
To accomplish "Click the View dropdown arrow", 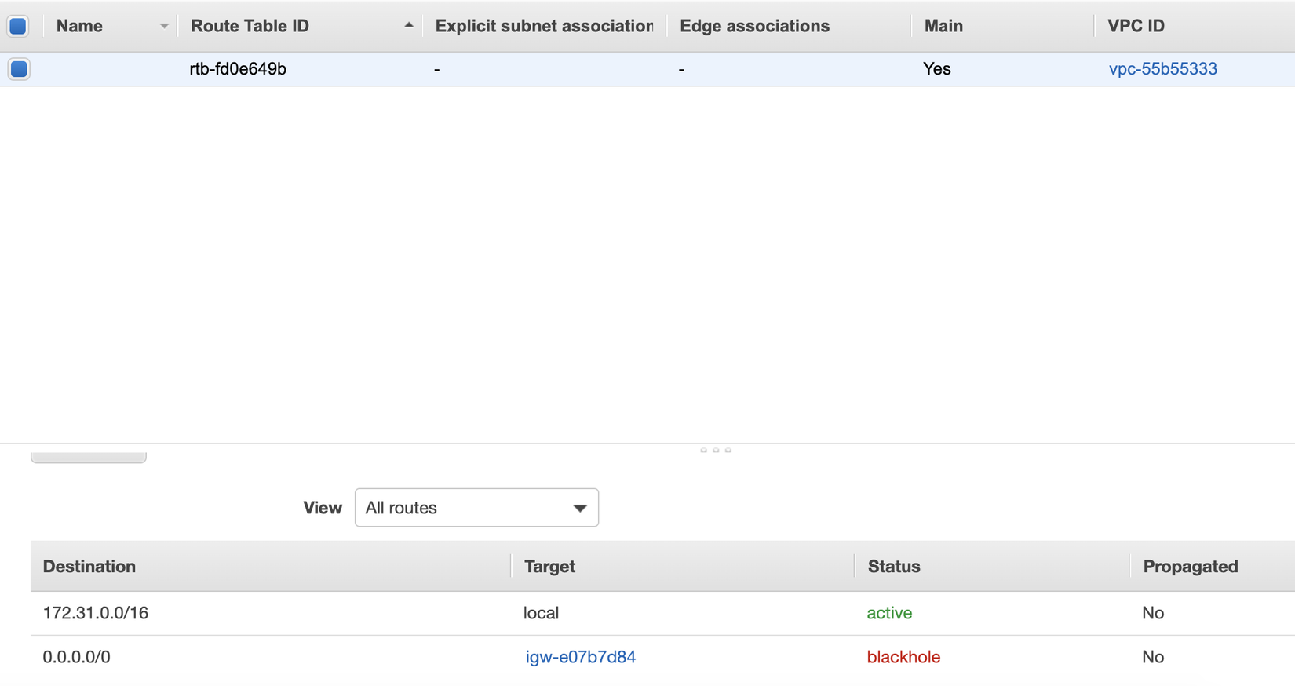I will pyautogui.click(x=580, y=508).
